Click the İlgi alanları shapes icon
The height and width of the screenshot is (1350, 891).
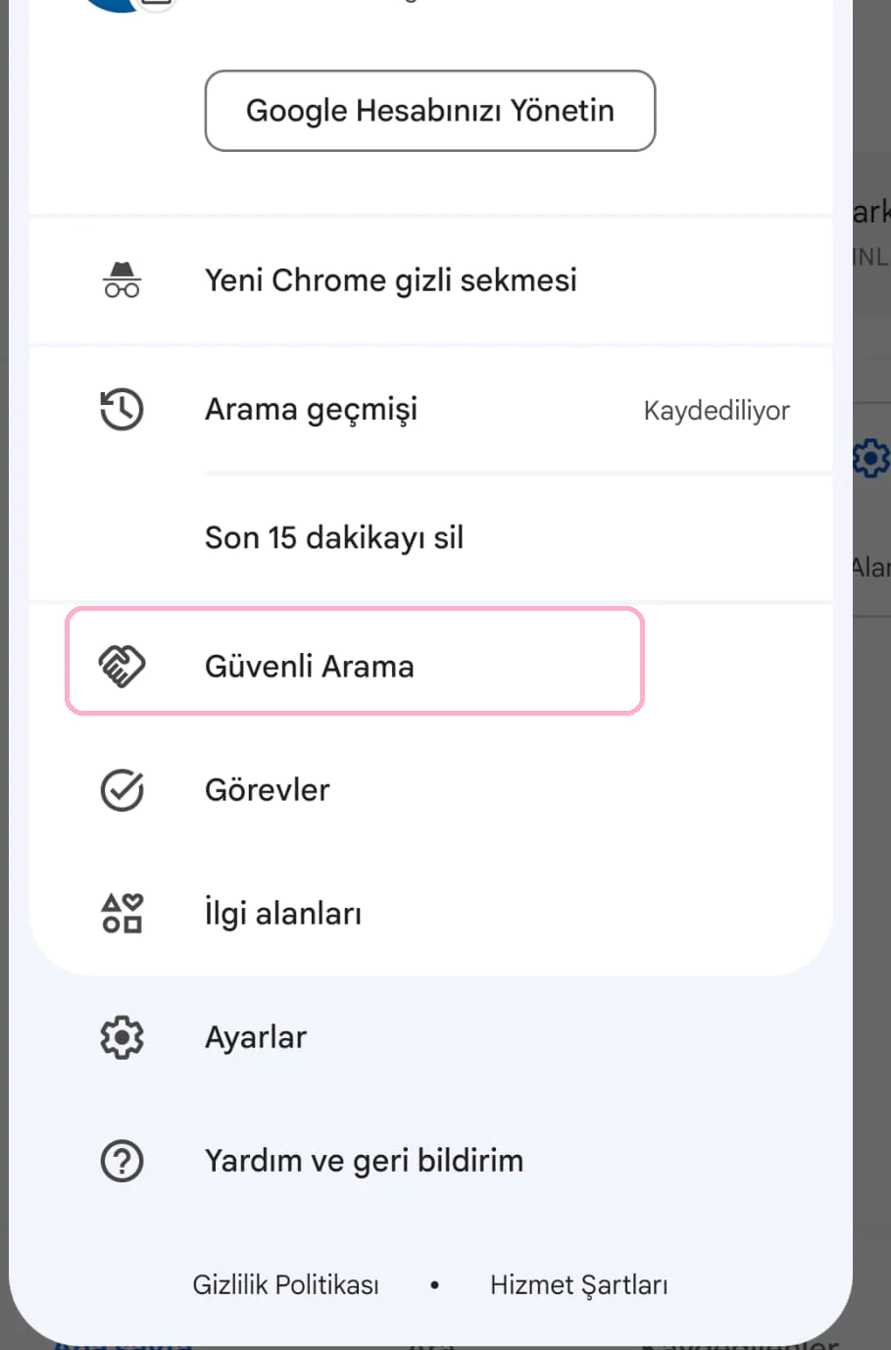click(x=122, y=912)
